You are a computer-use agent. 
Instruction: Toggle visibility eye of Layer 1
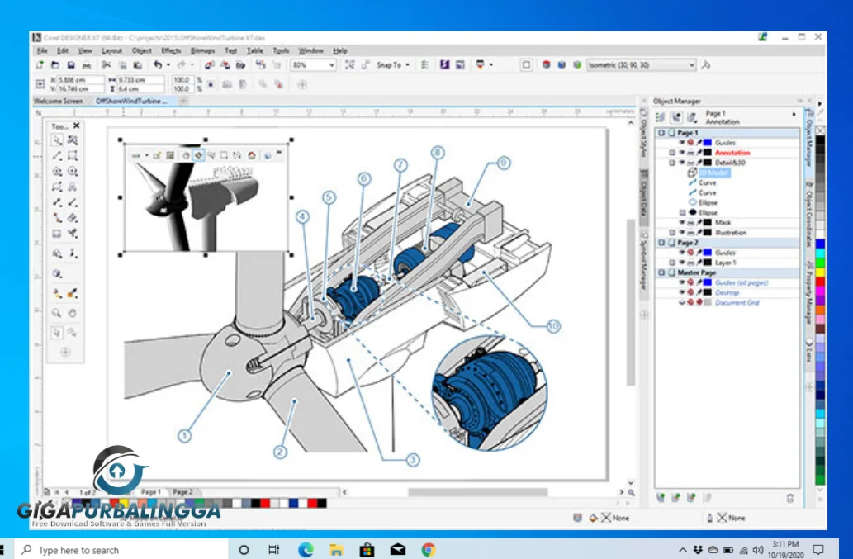[x=681, y=263]
